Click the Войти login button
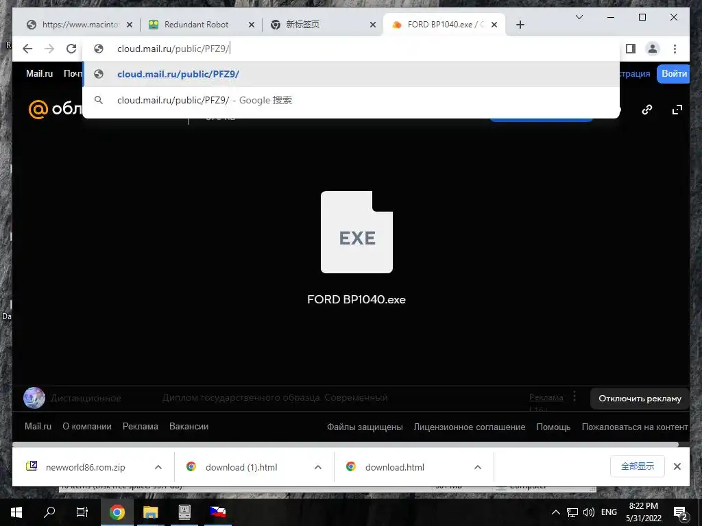 [x=673, y=74]
